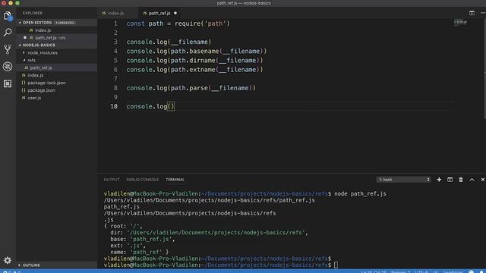
Task: Click 'path.parse' code on line 8
Action: (189, 88)
